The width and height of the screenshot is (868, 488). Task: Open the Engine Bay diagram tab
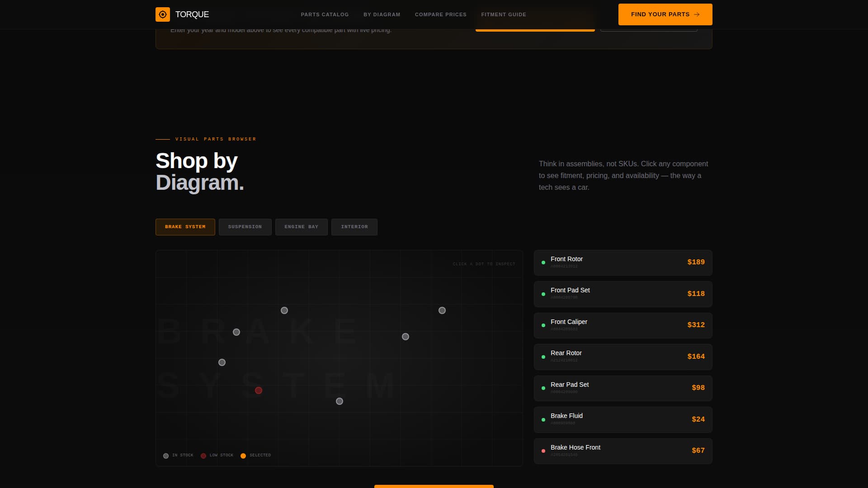pyautogui.click(x=301, y=227)
